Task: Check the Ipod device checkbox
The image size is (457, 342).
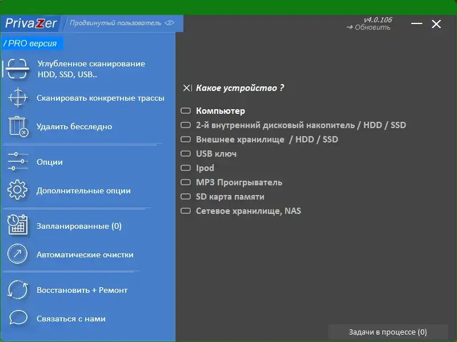Action: tap(186, 168)
